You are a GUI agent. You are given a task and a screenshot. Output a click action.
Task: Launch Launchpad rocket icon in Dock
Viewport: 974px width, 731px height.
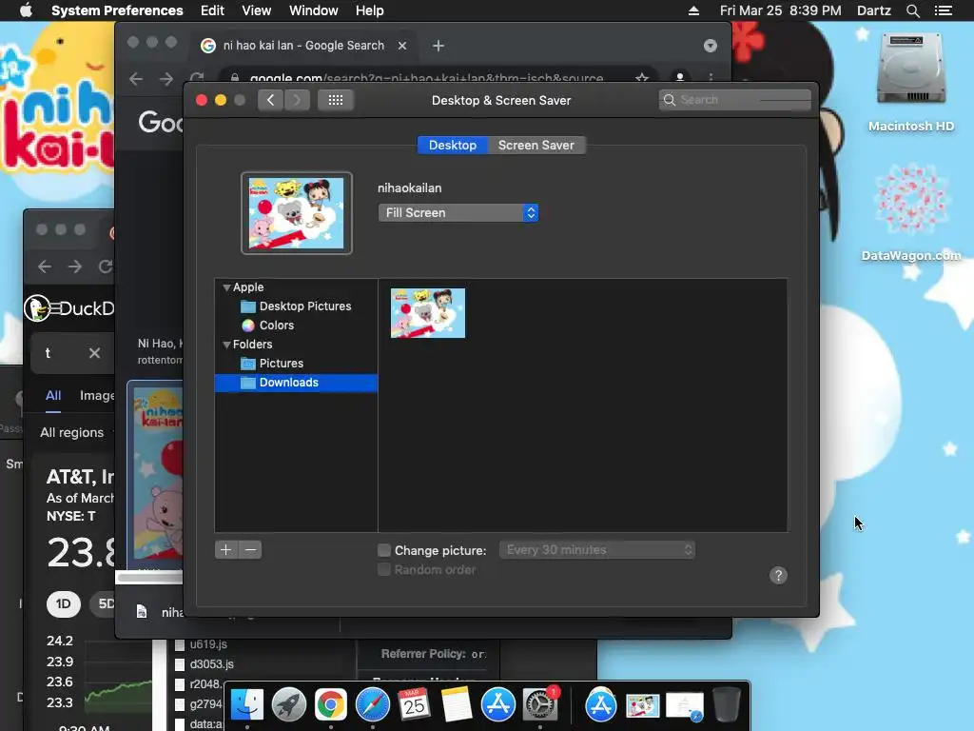(289, 705)
